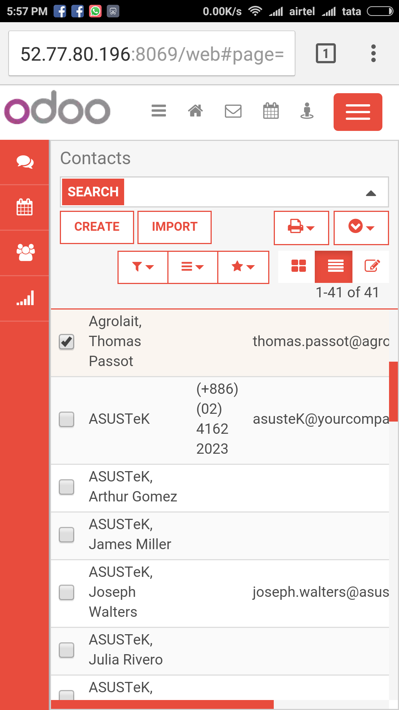This screenshot has height=710, width=399.
Task: Collapse the search options arrow
Action: [371, 193]
